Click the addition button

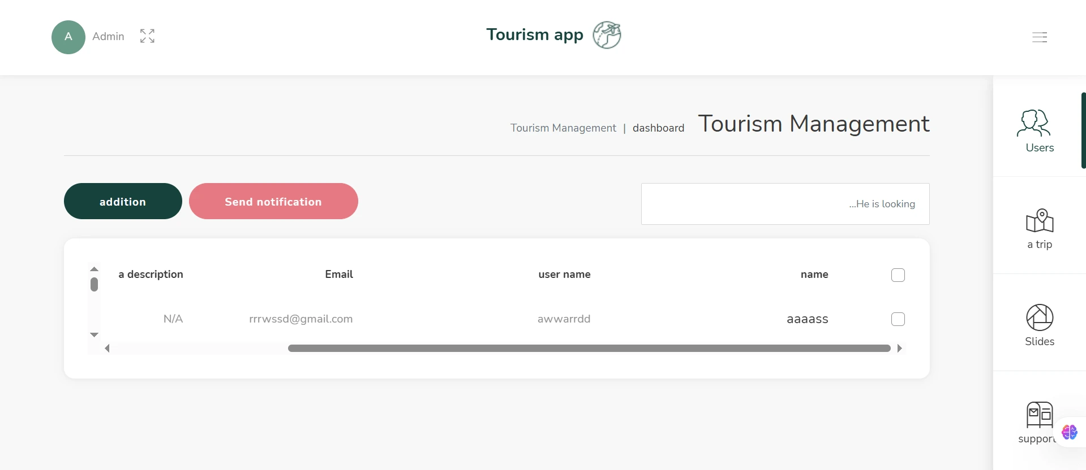[x=123, y=201]
